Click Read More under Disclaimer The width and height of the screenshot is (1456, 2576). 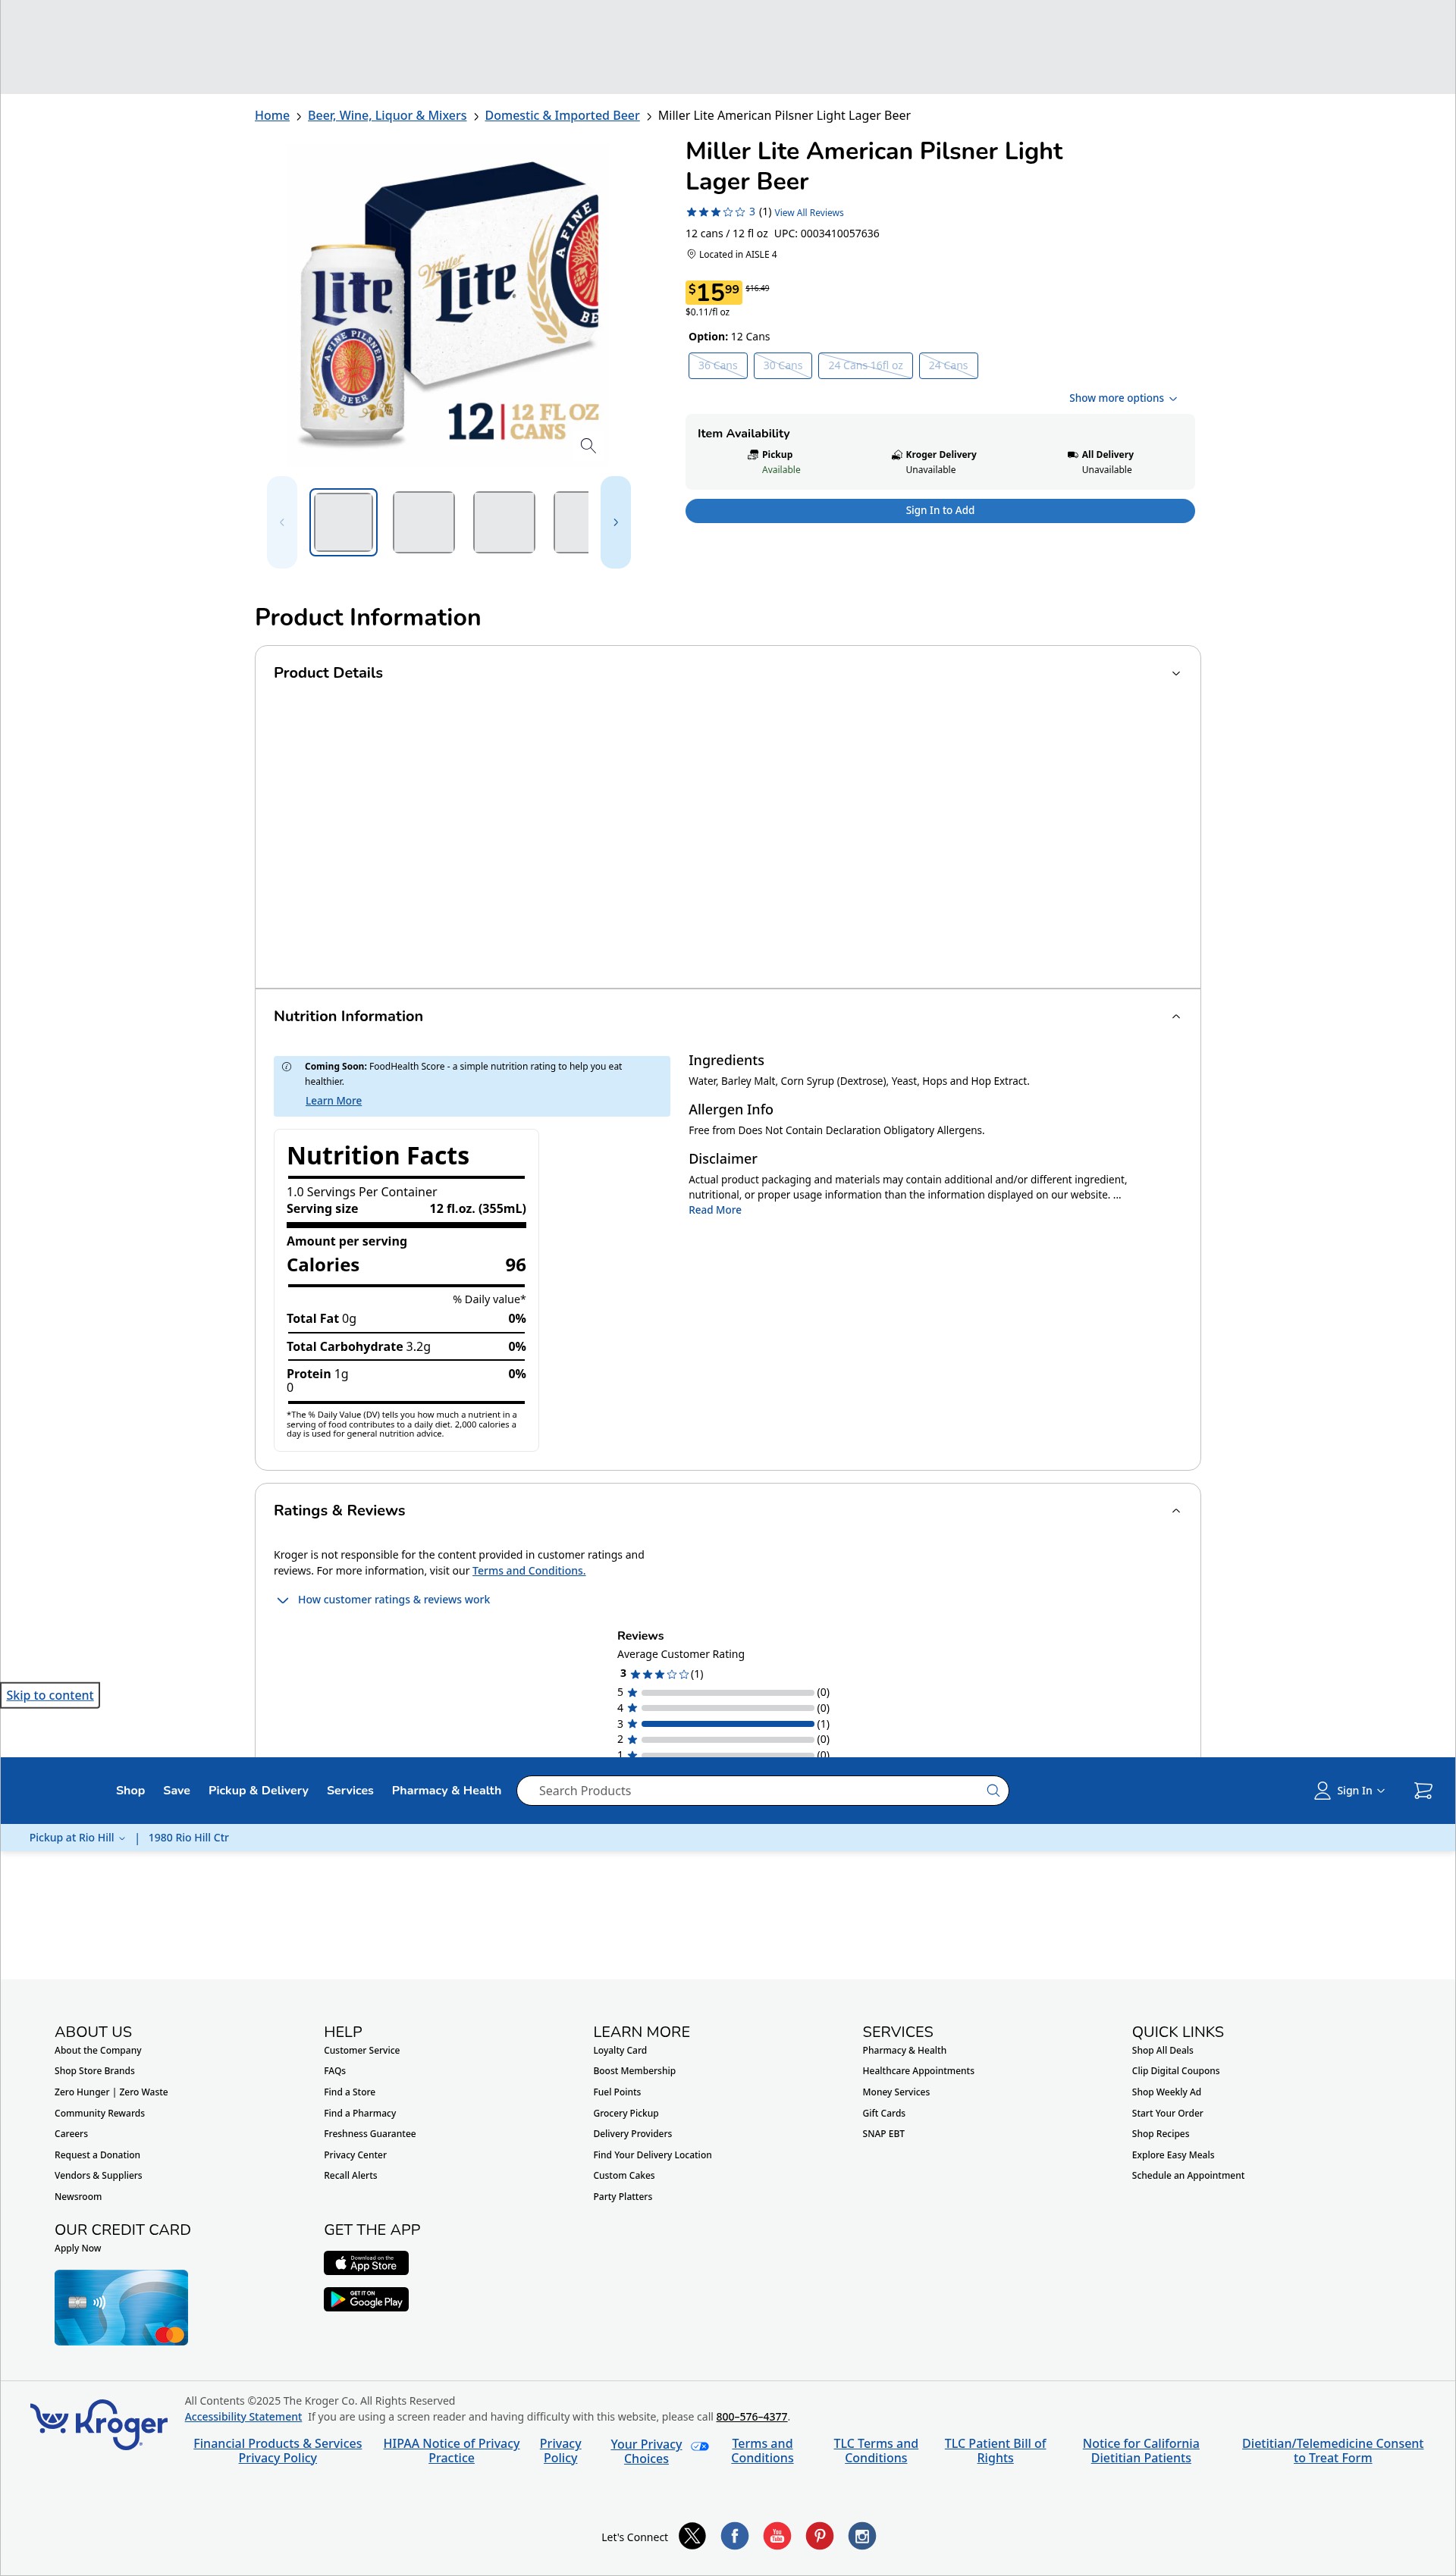click(715, 1210)
